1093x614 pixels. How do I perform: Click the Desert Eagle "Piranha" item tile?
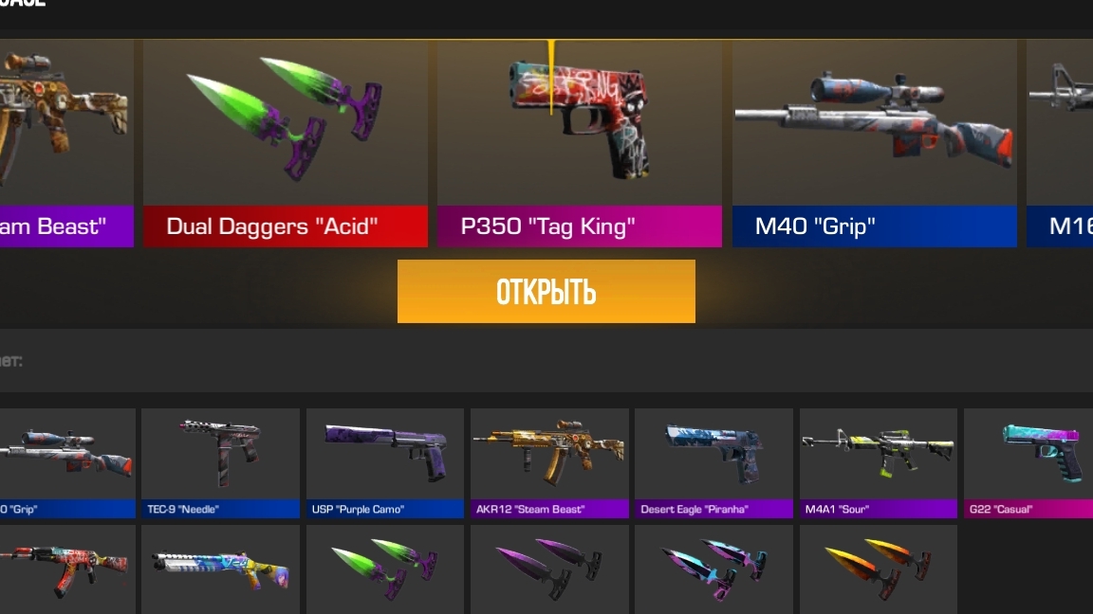tap(713, 463)
